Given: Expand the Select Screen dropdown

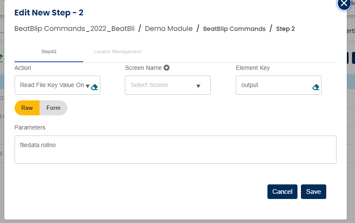Looking at the screenshot, I should pyautogui.click(x=167, y=85).
